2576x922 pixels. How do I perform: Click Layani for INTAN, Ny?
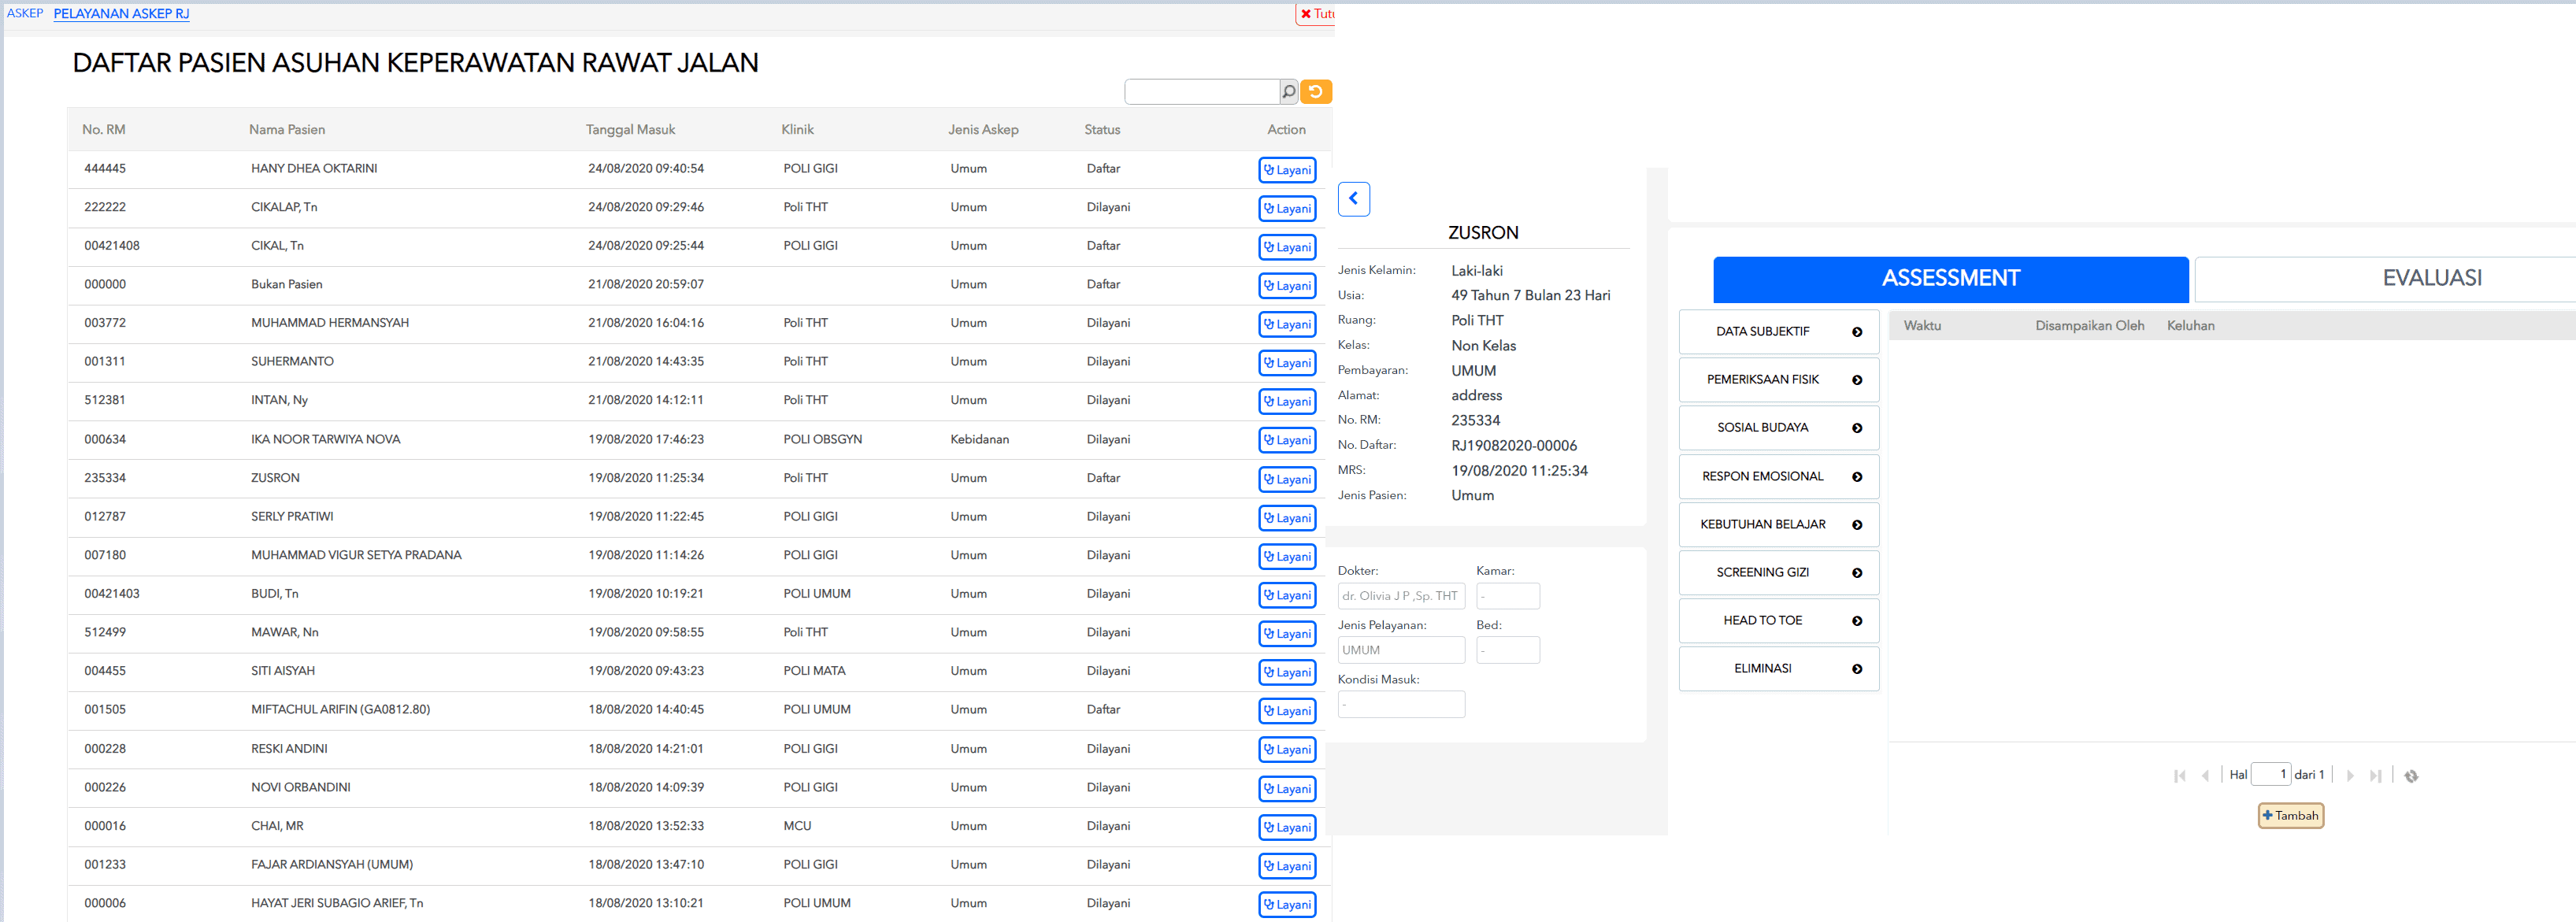pos(1286,402)
